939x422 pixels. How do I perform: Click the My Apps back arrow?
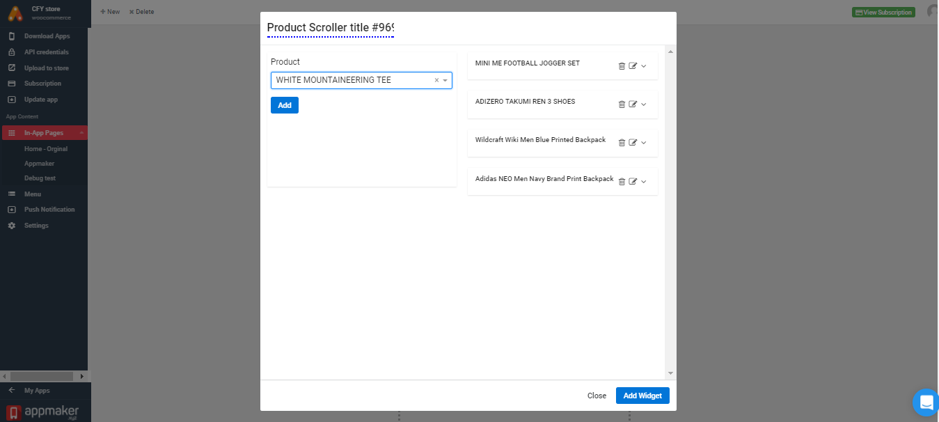click(11, 391)
